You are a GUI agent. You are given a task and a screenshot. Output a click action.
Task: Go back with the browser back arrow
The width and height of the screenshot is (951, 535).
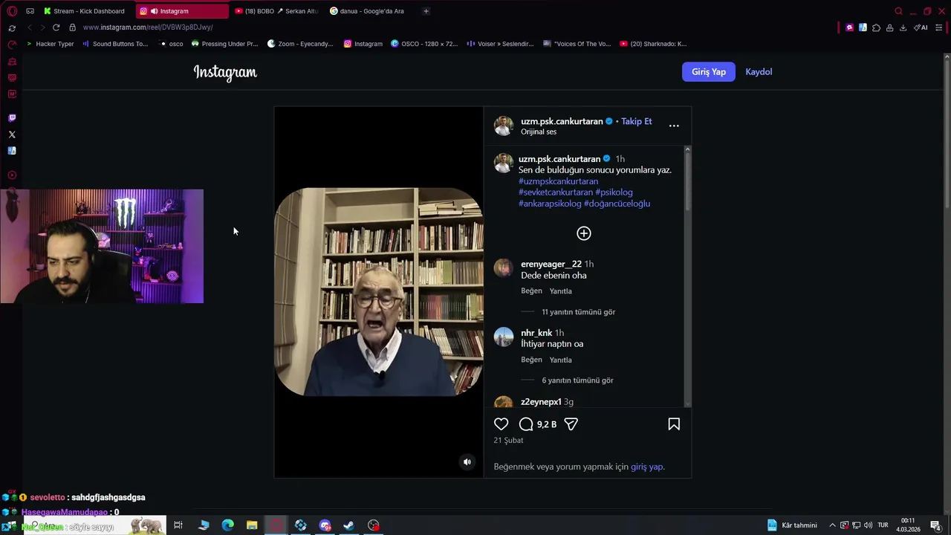click(29, 27)
